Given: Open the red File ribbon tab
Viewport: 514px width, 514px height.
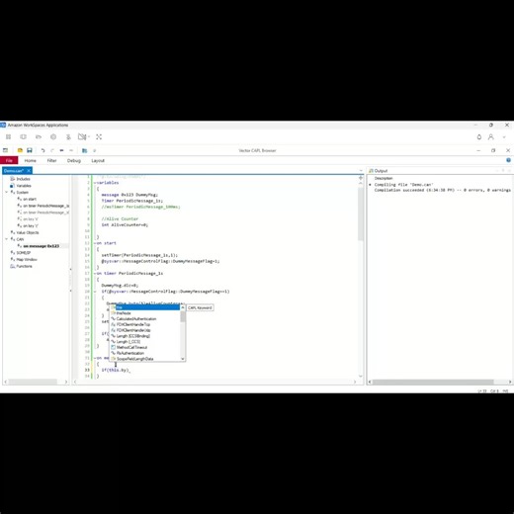Looking at the screenshot, I should pyautogui.click(x=9, y=160).
